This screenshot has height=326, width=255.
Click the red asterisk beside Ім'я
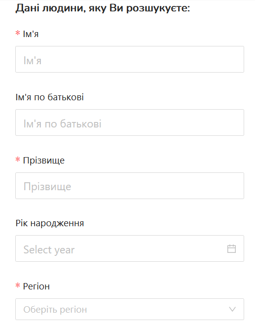pyautogui.click(x=18, y=33)
